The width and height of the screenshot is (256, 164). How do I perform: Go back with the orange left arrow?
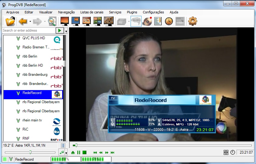[23, 21]
